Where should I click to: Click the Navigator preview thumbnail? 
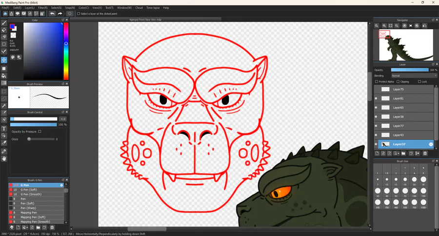click(406, 45)
